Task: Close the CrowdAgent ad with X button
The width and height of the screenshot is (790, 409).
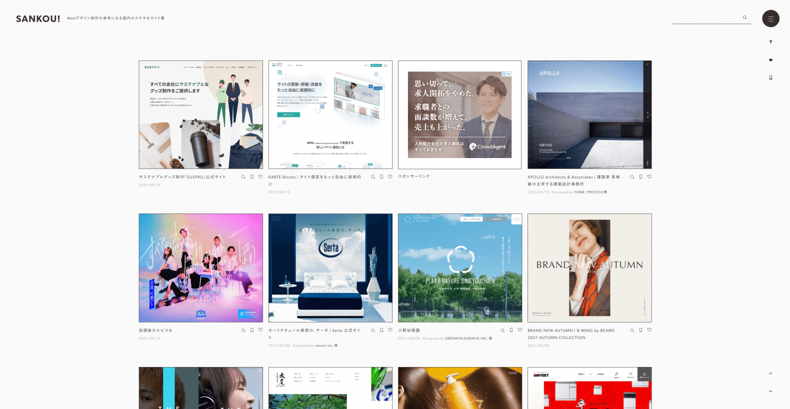Action: tap(508, 74)
